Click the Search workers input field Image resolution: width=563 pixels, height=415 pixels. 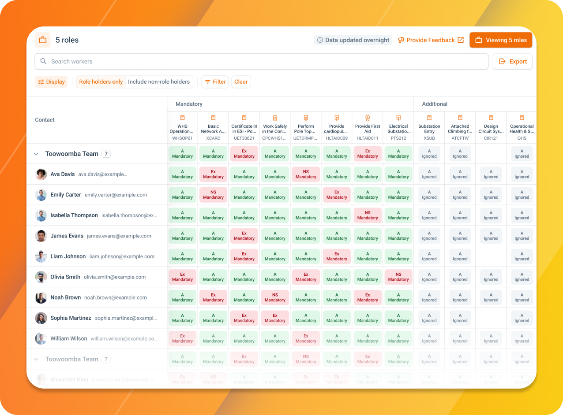[262, 62]
